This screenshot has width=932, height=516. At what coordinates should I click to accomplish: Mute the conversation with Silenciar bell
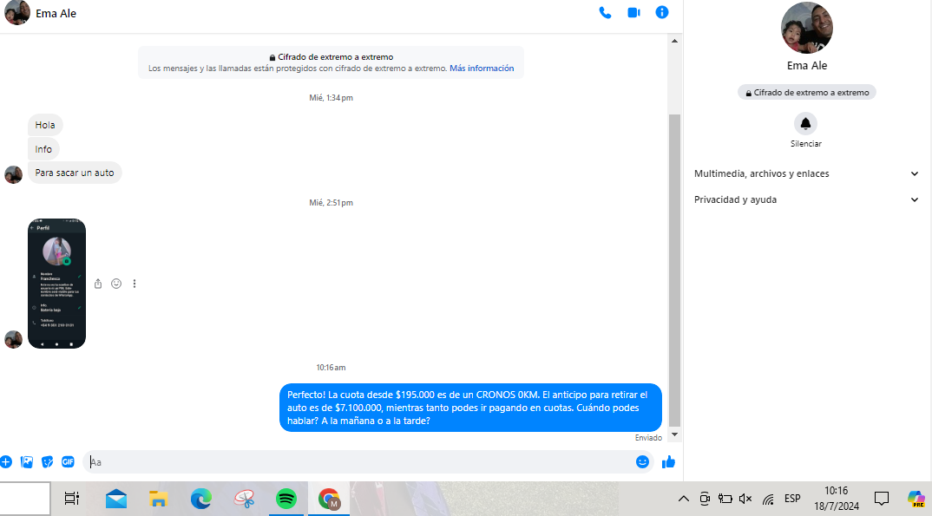click(x=805, y=123)
